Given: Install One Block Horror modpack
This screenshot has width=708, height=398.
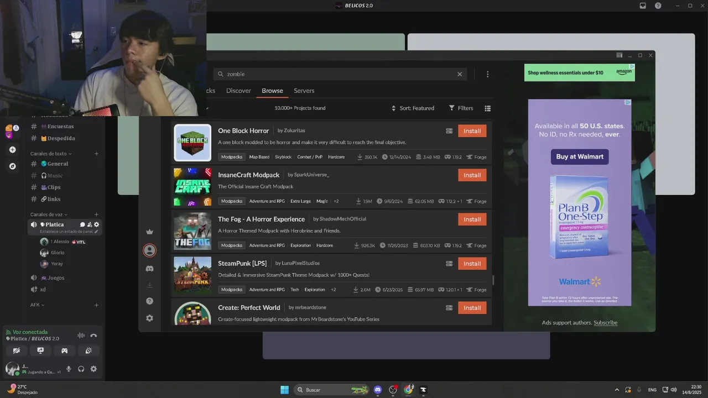Looking at the screenshot, I should pyautogui.click(x=472, y=131).
